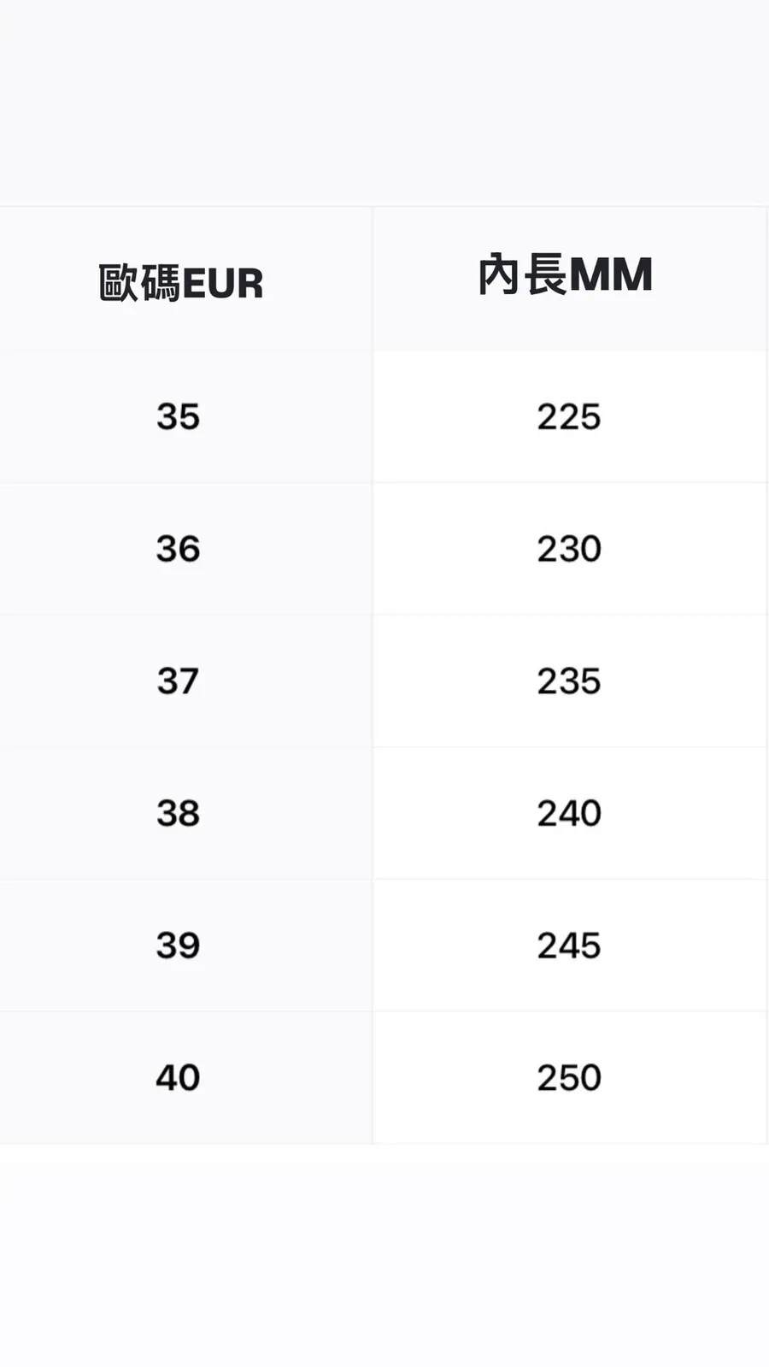
Task: Click the 250 inner length value
Action: (569, 1077)
